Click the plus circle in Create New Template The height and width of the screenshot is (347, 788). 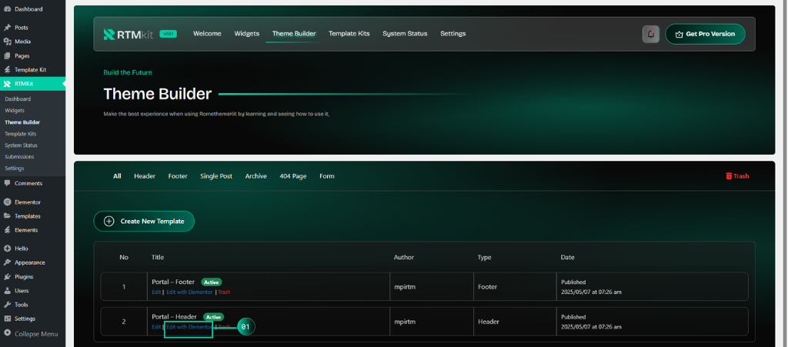[109, 221]
